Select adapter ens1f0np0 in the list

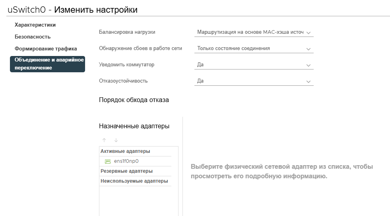pyautogui.click(x=135, y=161)
